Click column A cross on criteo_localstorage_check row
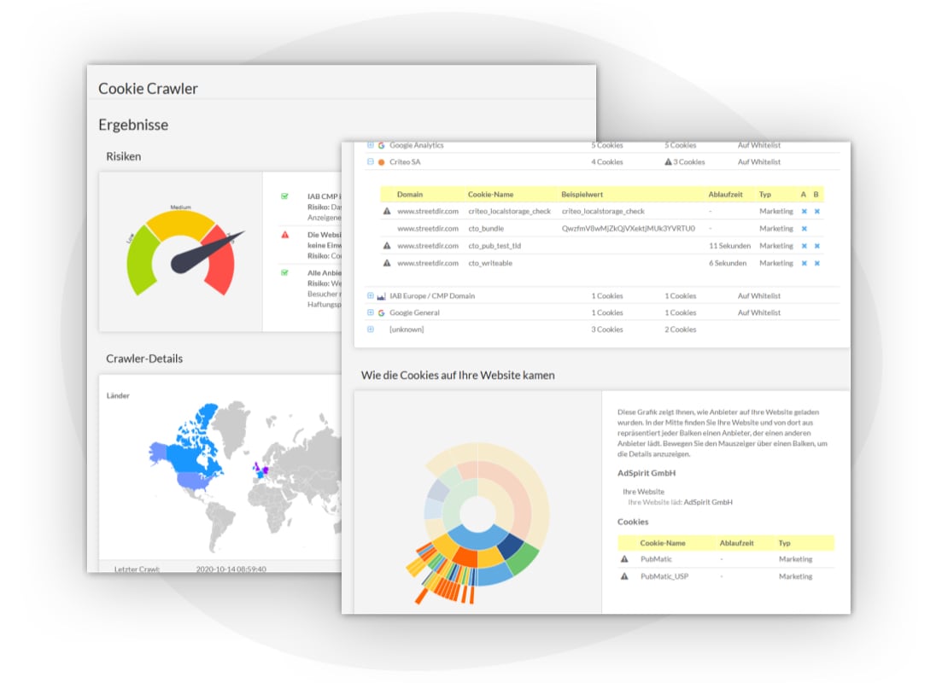 (805, 212)
